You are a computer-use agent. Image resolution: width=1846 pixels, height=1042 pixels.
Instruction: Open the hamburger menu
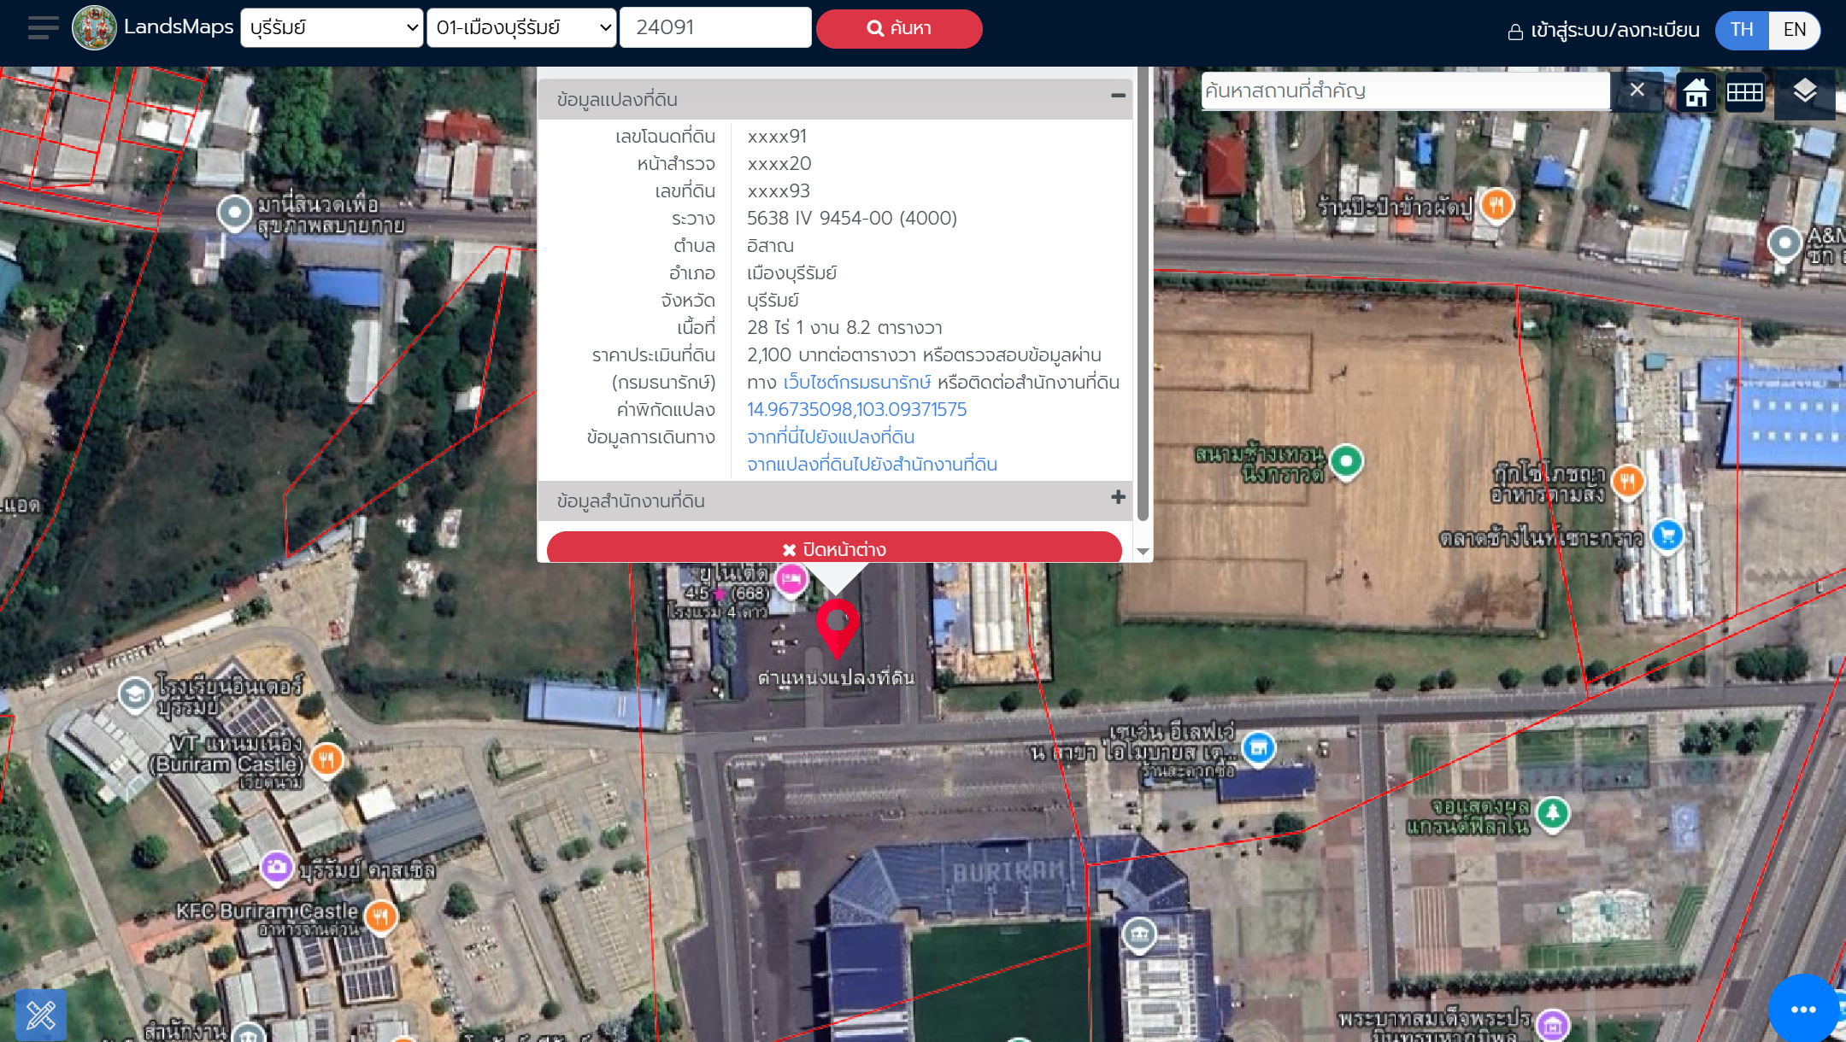coord(43,28)
